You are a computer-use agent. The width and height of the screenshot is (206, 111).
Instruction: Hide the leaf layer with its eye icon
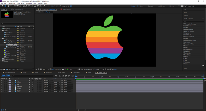pos(1,92)
